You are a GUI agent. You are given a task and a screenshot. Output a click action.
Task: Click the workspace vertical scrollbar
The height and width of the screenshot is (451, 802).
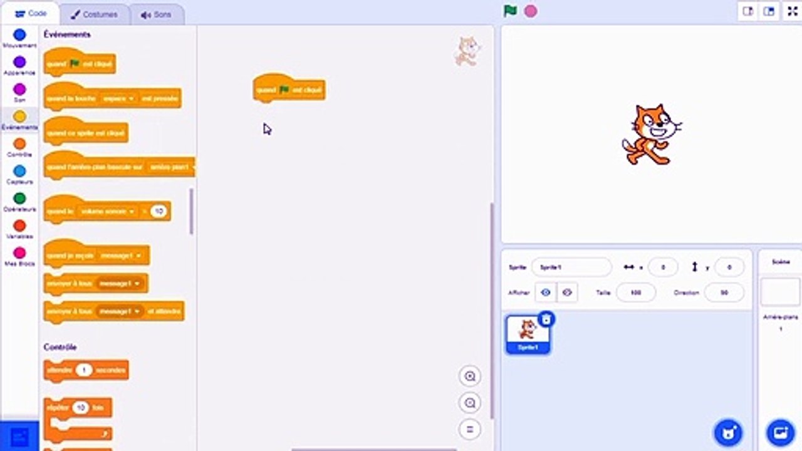coord(491,310)
